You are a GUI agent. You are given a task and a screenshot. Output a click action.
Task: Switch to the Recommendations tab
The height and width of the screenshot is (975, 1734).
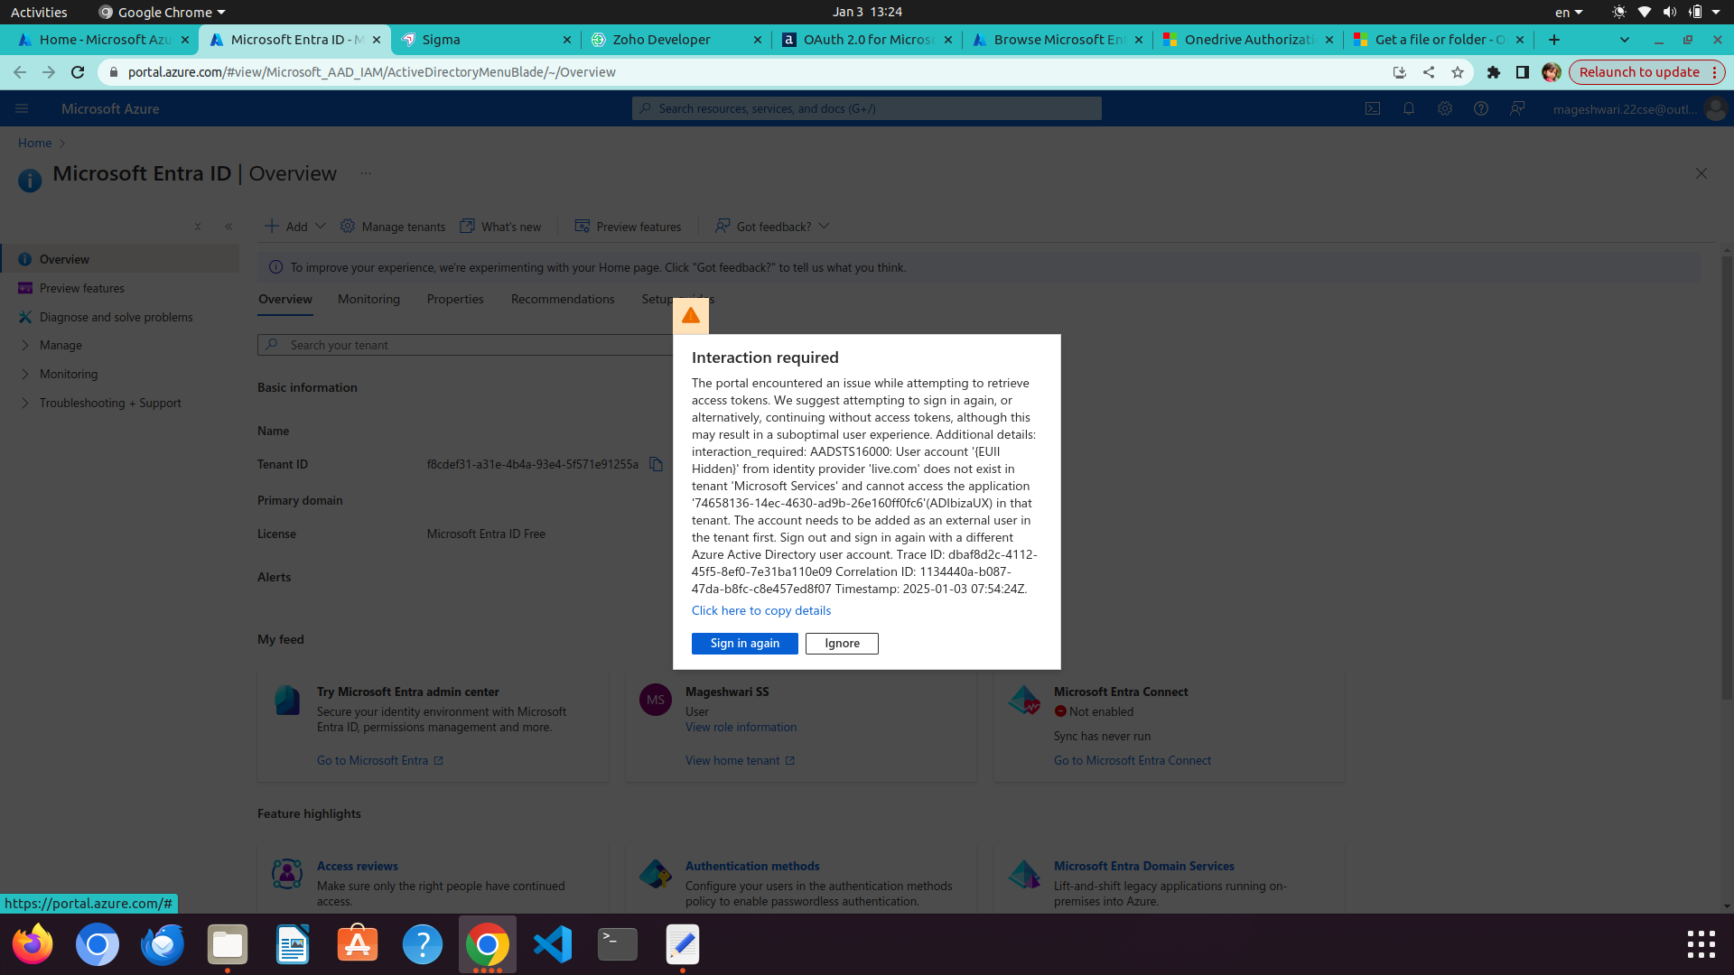point(563,299)
